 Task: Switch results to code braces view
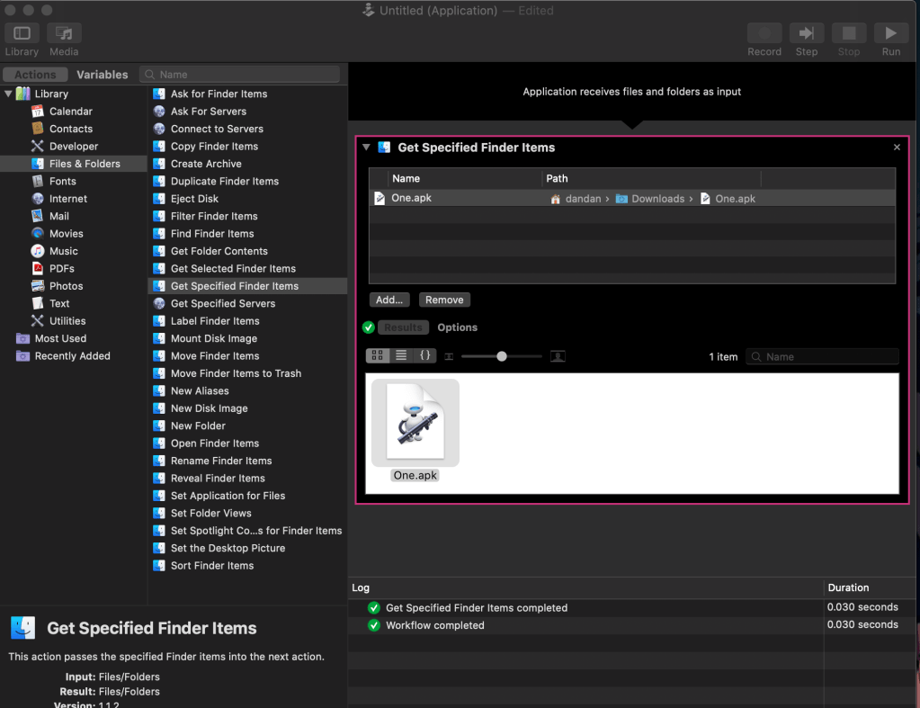425,356
